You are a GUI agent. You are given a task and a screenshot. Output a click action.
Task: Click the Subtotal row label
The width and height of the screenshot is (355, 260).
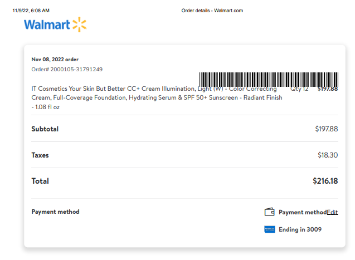pyautogui.click(x=45, y=129)
